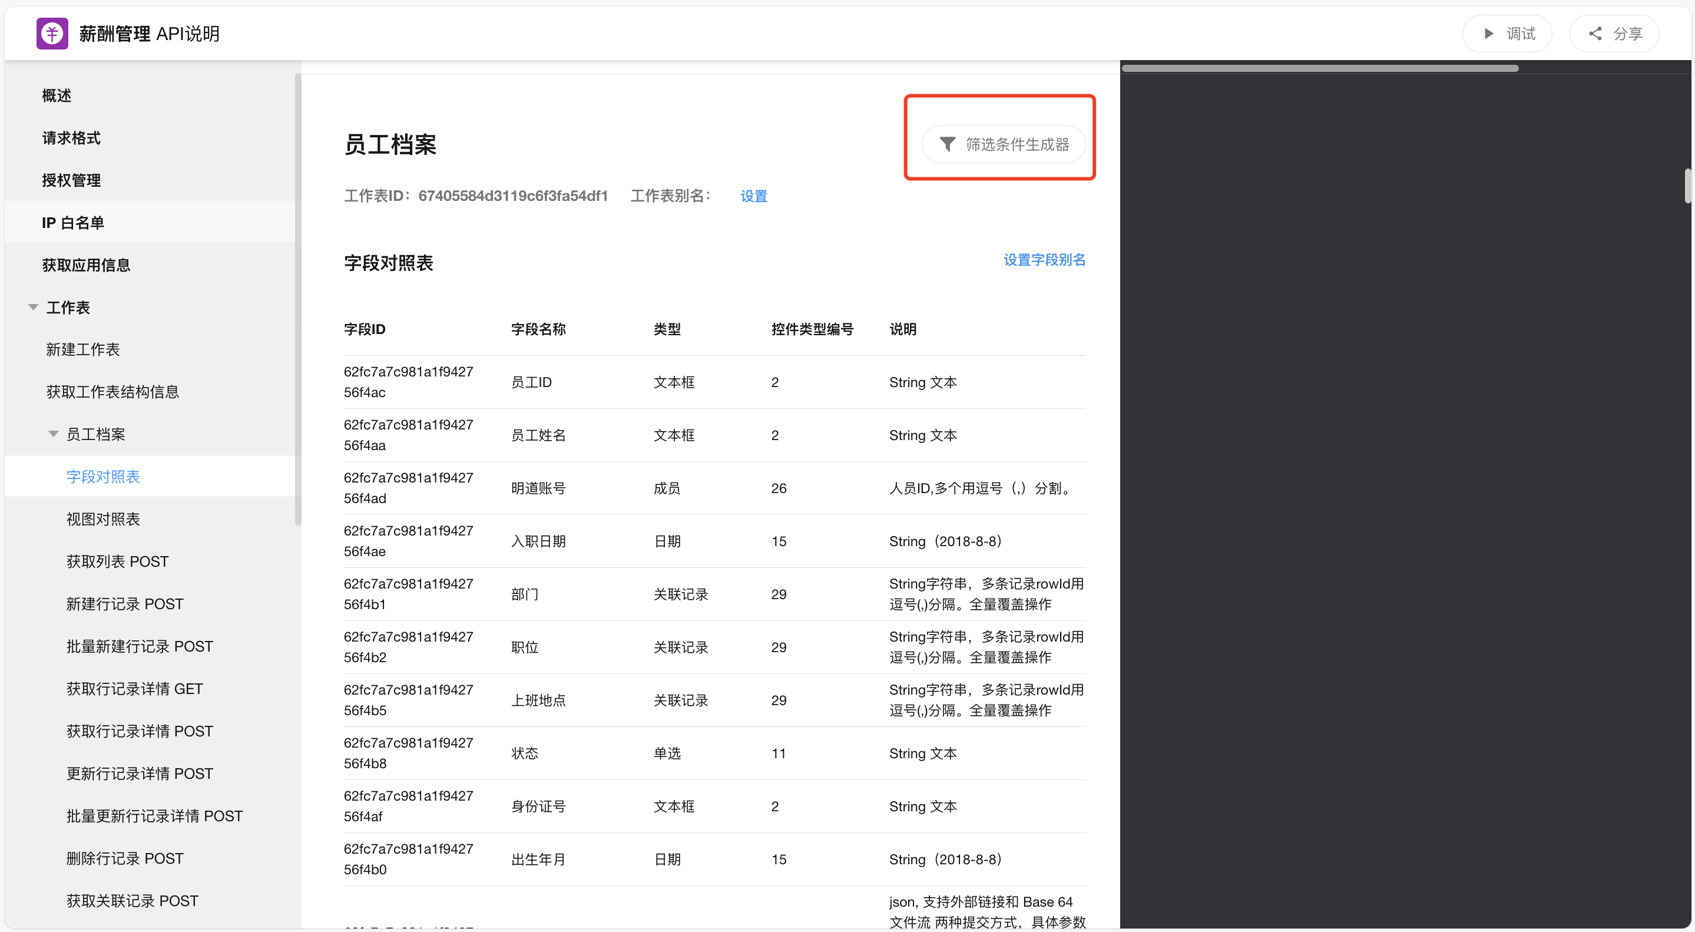Open 获取列表 POST entry

coord(118,561)
